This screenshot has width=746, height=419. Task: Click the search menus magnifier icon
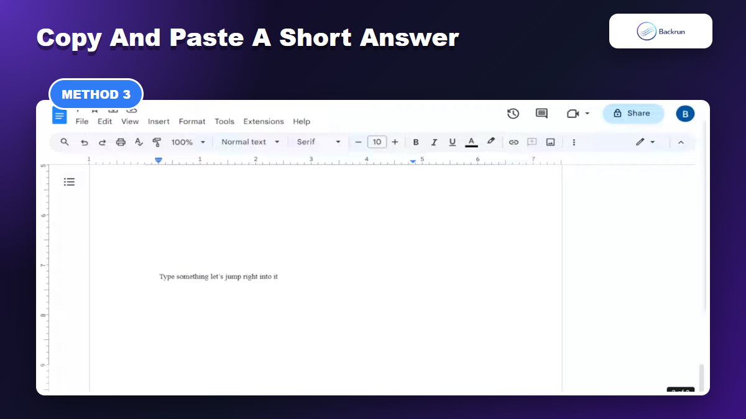coord(65,142)
